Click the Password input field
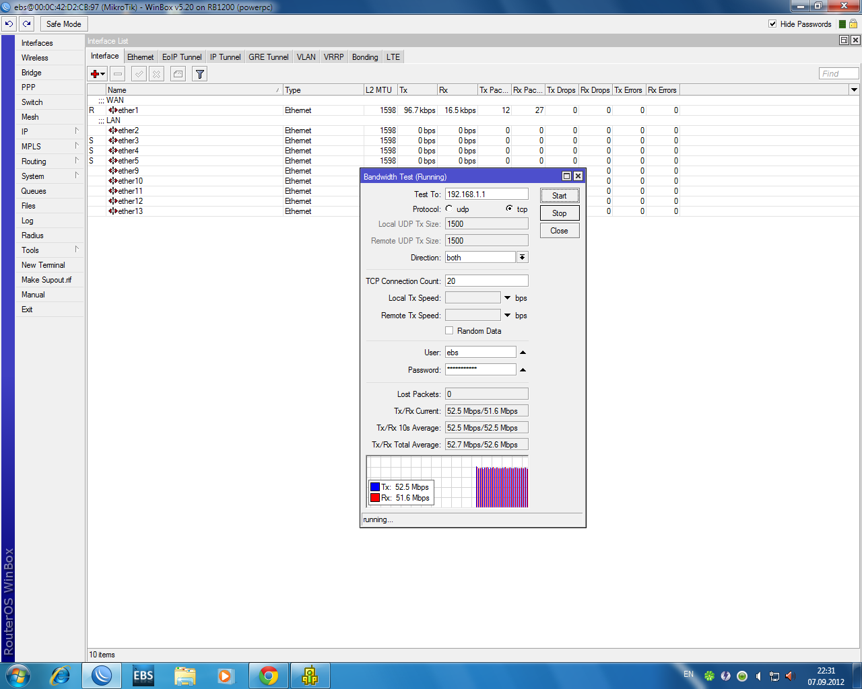862x689 pixels. click(x=481, y=369)
